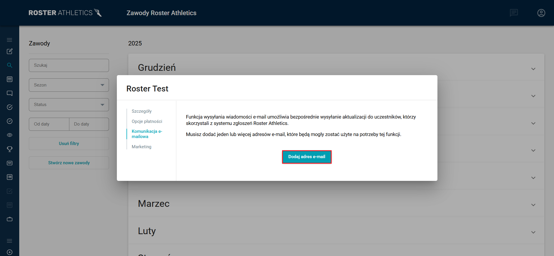Select the Komunikacja e-mailowa tab
554x256 pixels.
pos(147,134)
